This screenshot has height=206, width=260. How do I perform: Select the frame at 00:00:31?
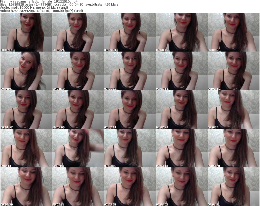pyautogui.click(x=130, y=32)
